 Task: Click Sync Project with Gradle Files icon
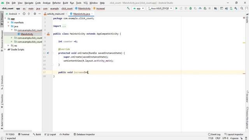pos(226,8)
